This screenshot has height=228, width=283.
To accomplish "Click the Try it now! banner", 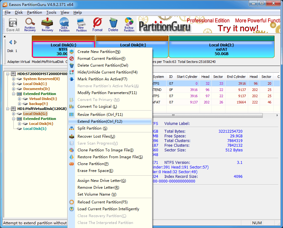I will [238, 28].
